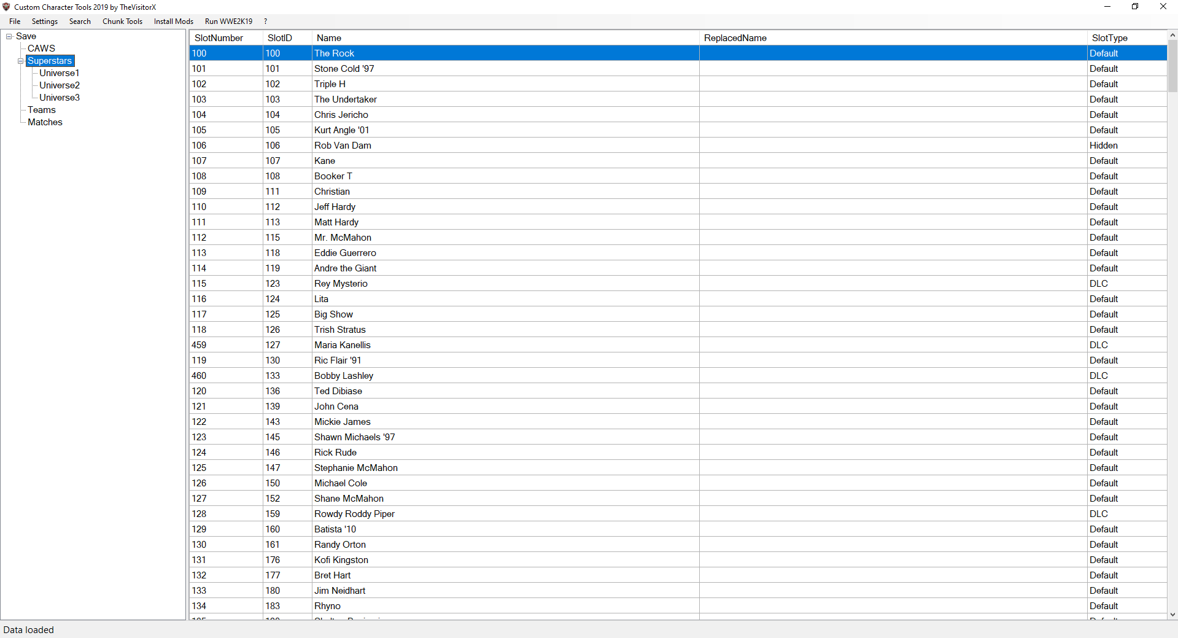Select Randy Orton row

tap(678, 545)
